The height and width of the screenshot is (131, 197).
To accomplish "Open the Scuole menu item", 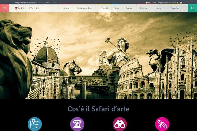I will (129, 8).
